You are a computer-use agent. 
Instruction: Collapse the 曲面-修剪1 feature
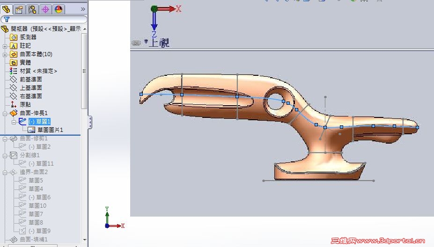coord(5,139)
